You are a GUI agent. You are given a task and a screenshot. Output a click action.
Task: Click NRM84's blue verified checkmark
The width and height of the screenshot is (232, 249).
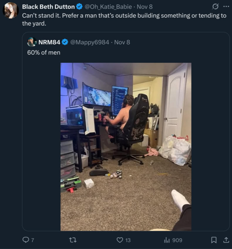click(x=65, y=42)
